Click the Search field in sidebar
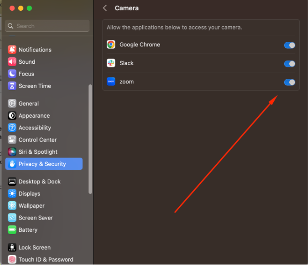Viewport: 308px width, 265px height. 47,26
